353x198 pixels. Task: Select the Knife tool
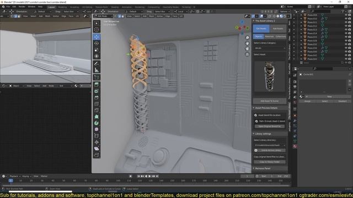click(97, 110)
